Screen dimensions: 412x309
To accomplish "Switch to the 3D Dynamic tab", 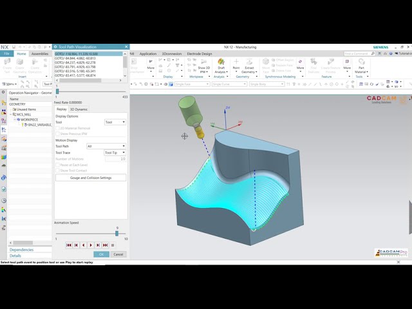I will point(79,109).
